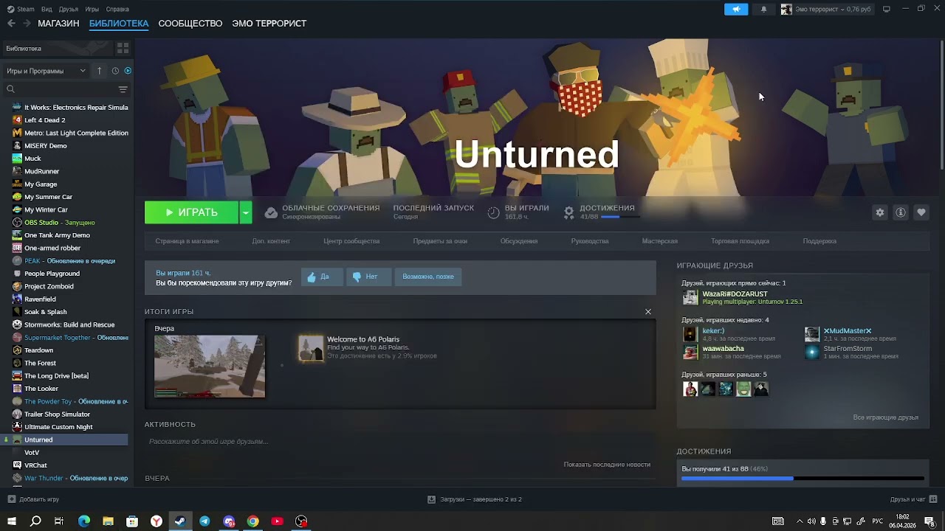
Task: Open downloads status at bottom bar
Action: pos(474,499)
